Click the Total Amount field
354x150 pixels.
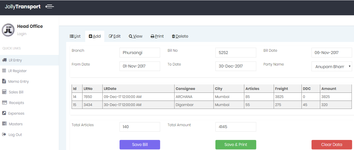(x=236, y=127)
